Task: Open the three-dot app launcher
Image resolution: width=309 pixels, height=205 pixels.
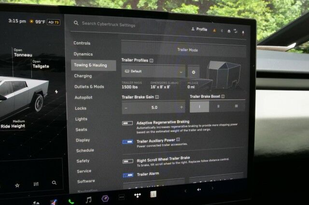Action: click(x=122, y=197)
